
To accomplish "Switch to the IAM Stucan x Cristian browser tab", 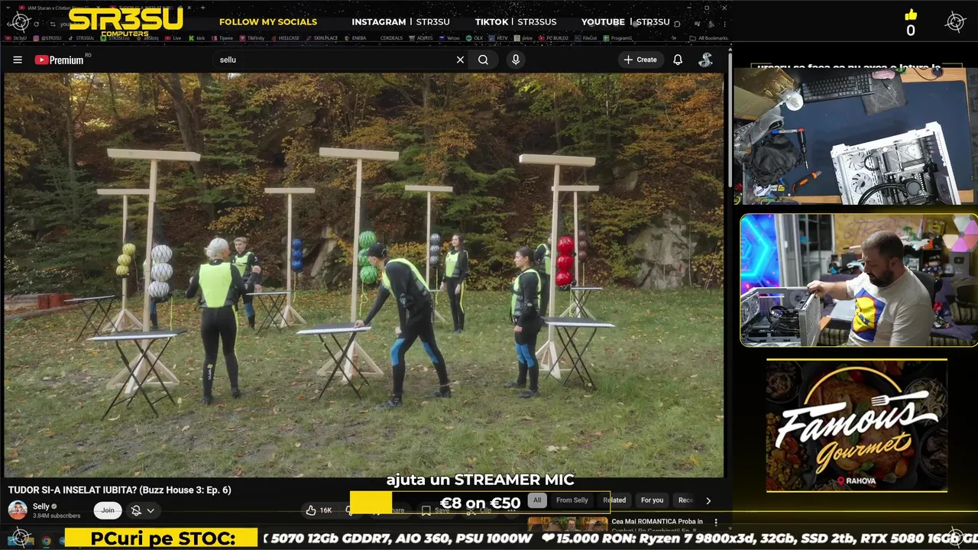I will pos(60,8).
